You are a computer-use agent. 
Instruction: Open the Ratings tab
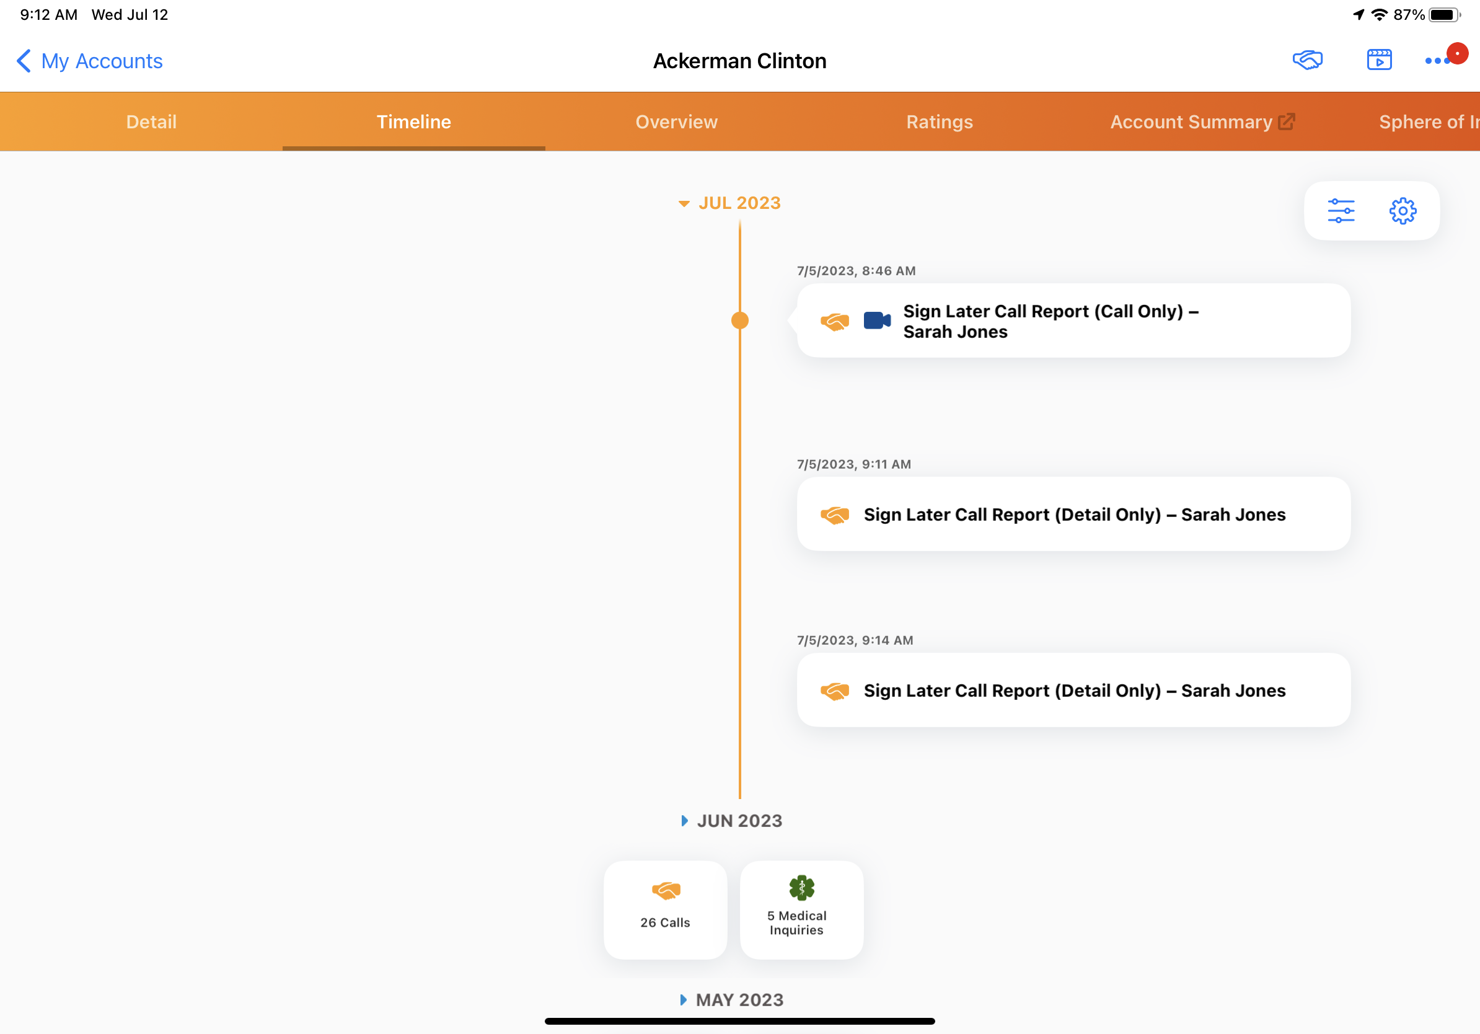939,122
